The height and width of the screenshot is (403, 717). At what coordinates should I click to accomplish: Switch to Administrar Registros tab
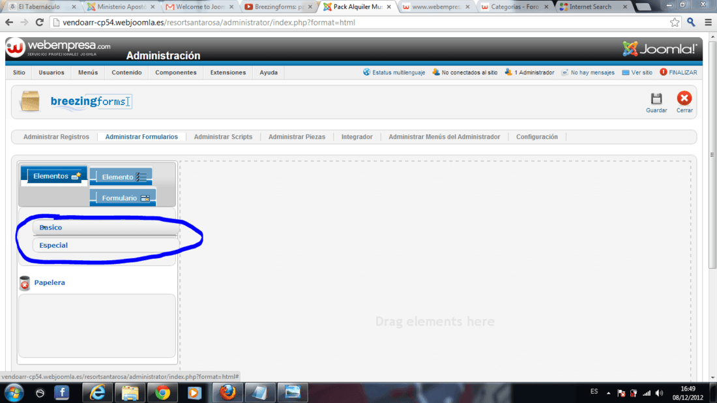click(56, 137)
